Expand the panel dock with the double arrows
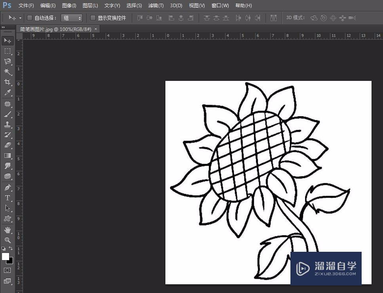The image size is (383, 293). [x=4, y=28]
